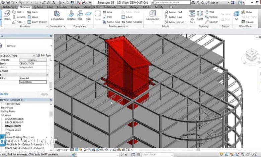Click the 1/8" = 1'-0" view scale

[62, 150]
